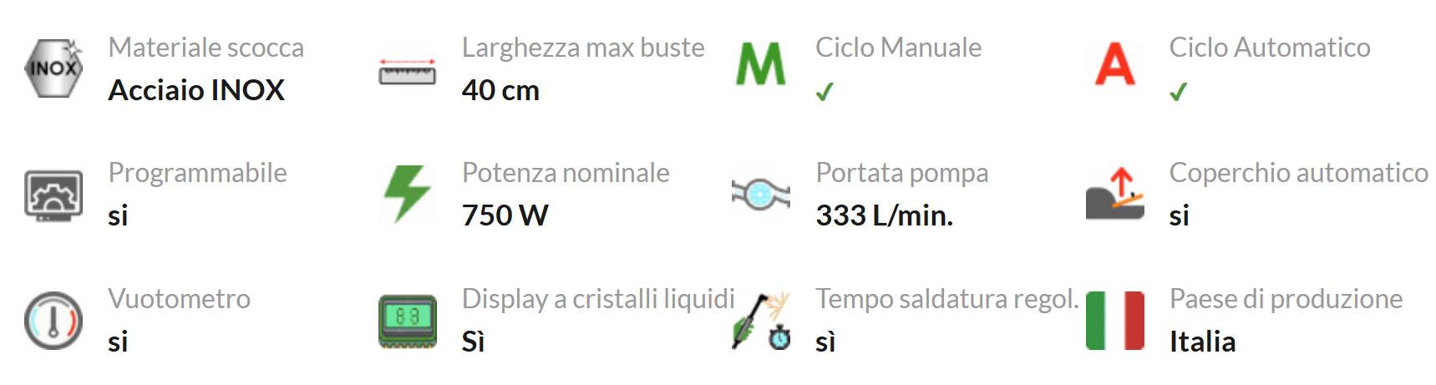The height and width of the screenshot is (385, 1436).
Task: Click the automatic lid icon
Action: pyautogui.click(x=1115, y=194)
